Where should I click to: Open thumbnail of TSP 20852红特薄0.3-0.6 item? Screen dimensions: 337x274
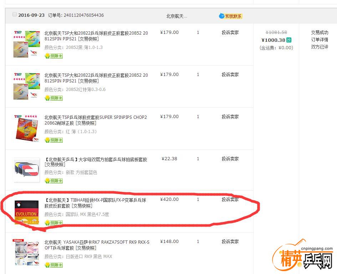[x=27, y=86]
